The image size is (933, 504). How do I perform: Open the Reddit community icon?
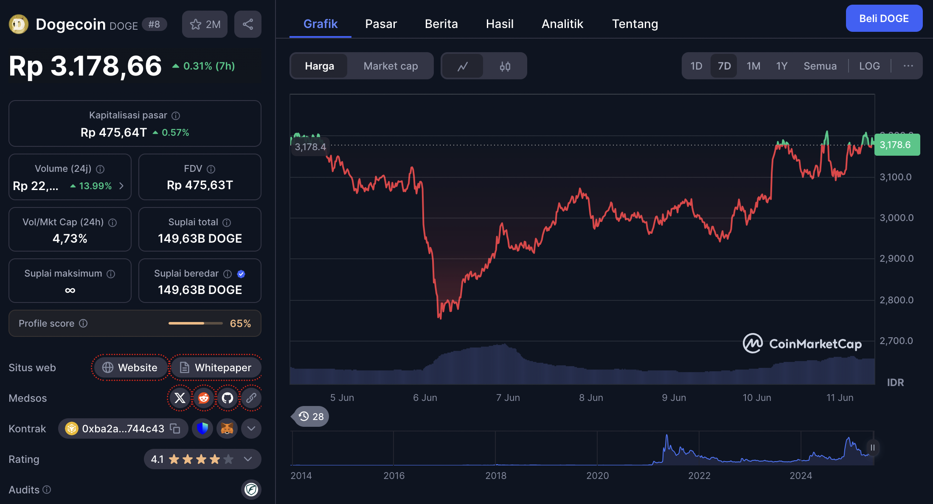[204, 398]
